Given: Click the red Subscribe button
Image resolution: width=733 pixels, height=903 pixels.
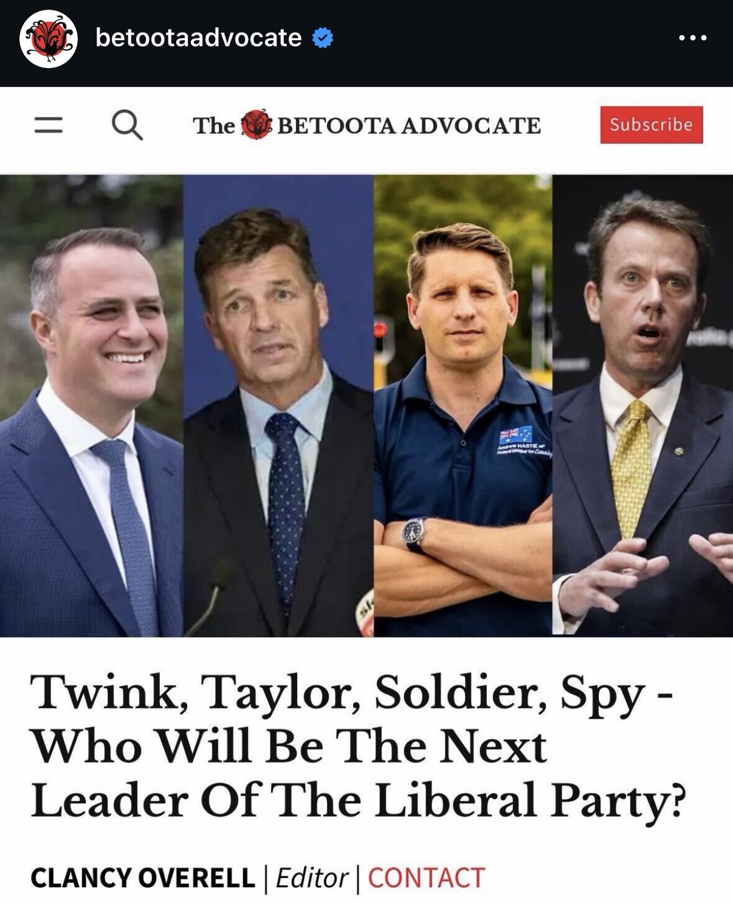Looking at the screenshot, I should click(651, 125).
